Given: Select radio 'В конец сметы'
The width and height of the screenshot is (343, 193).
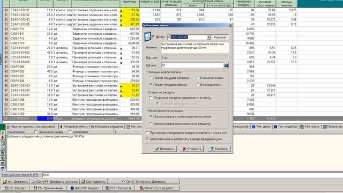Looking at the screenshot, I should [198, 85].
